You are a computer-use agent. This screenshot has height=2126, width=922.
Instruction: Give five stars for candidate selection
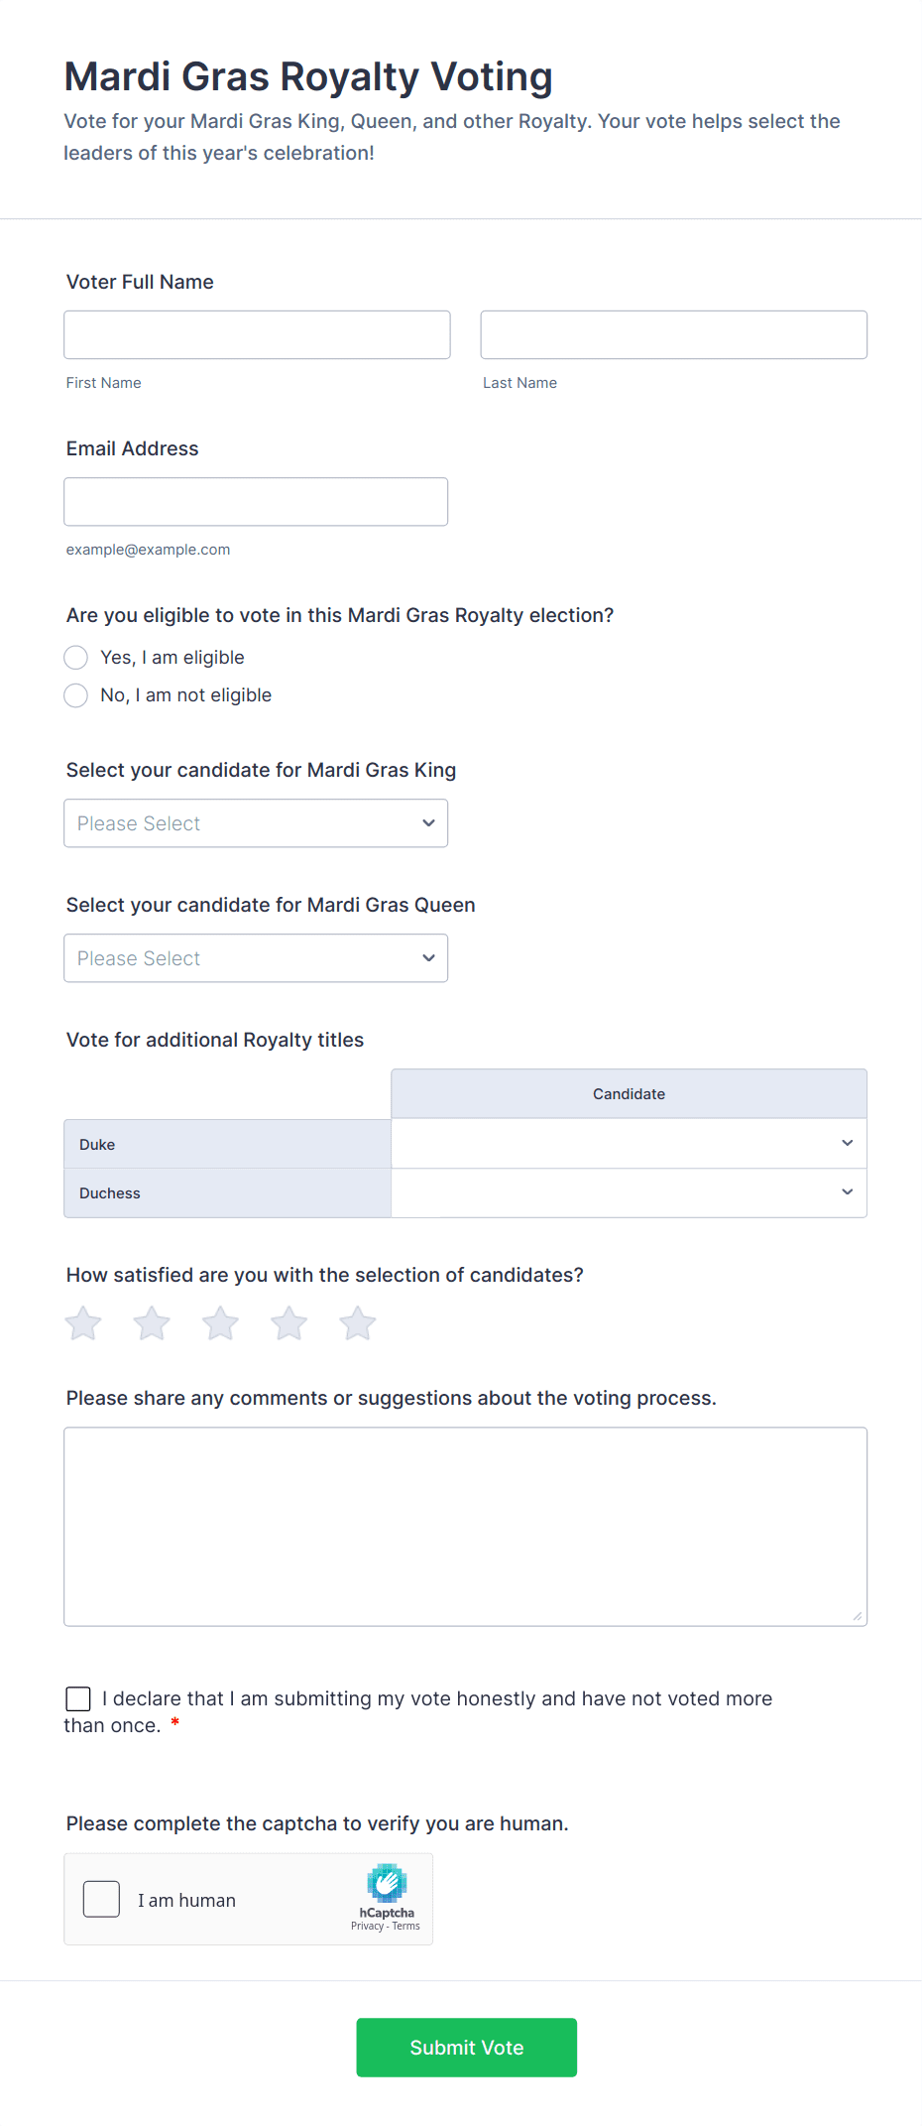(x=358, y=1323)
